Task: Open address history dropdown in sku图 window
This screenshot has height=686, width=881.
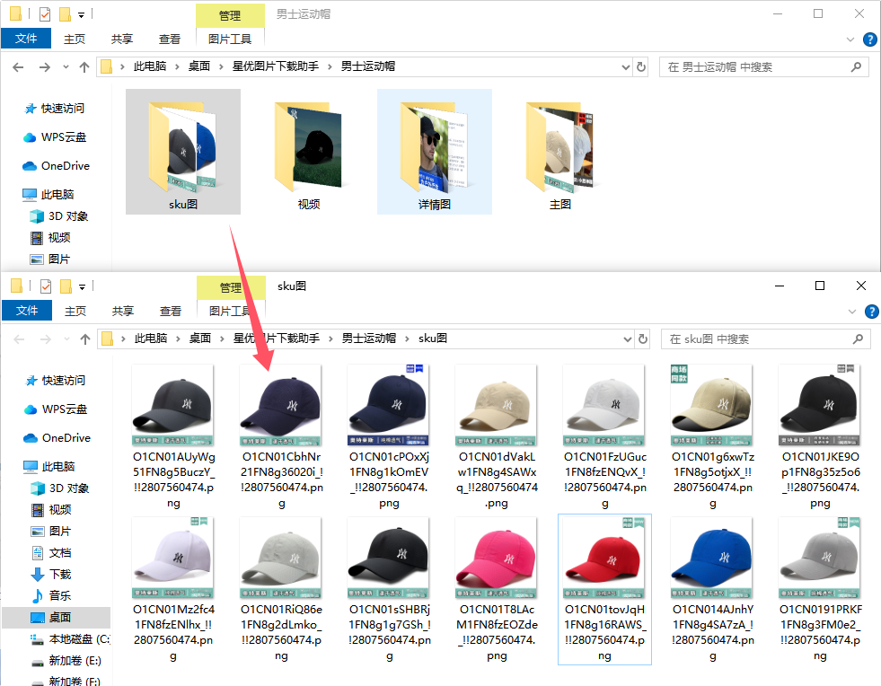Action: click(x=628, y=339)
